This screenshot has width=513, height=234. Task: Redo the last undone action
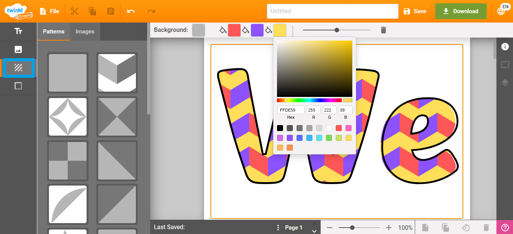point(151,11)
